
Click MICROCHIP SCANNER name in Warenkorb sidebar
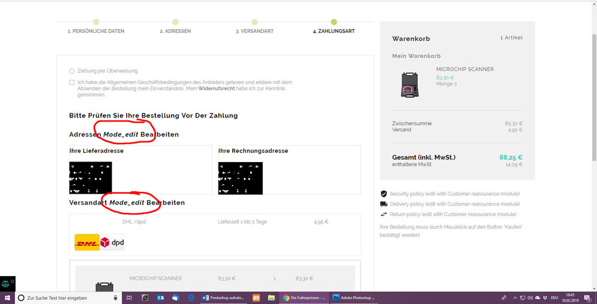465,69
